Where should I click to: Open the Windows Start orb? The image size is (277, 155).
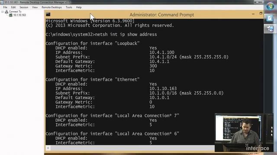(270, 6)
